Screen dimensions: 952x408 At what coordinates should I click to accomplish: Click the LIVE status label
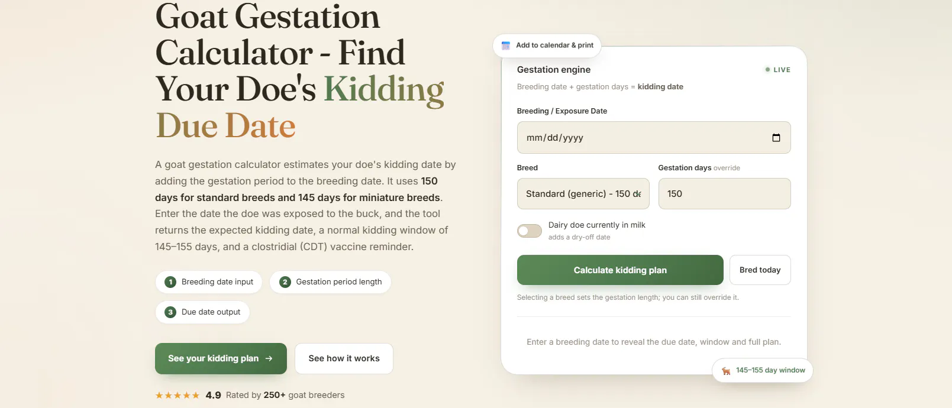pyautogui.click(x=782, y=70)
